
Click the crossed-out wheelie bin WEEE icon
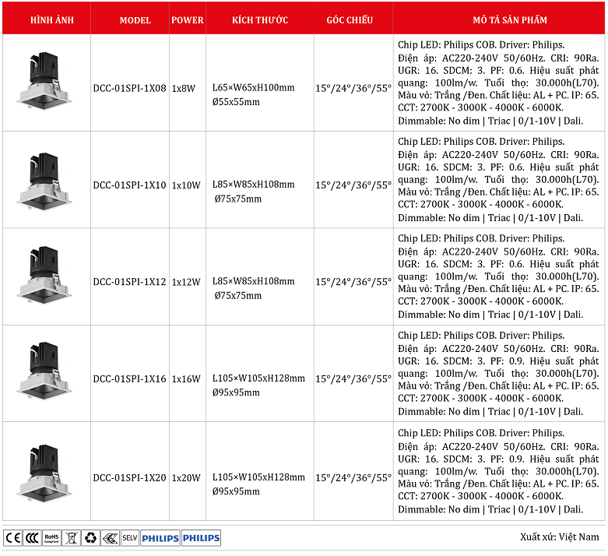pos(71,538)
